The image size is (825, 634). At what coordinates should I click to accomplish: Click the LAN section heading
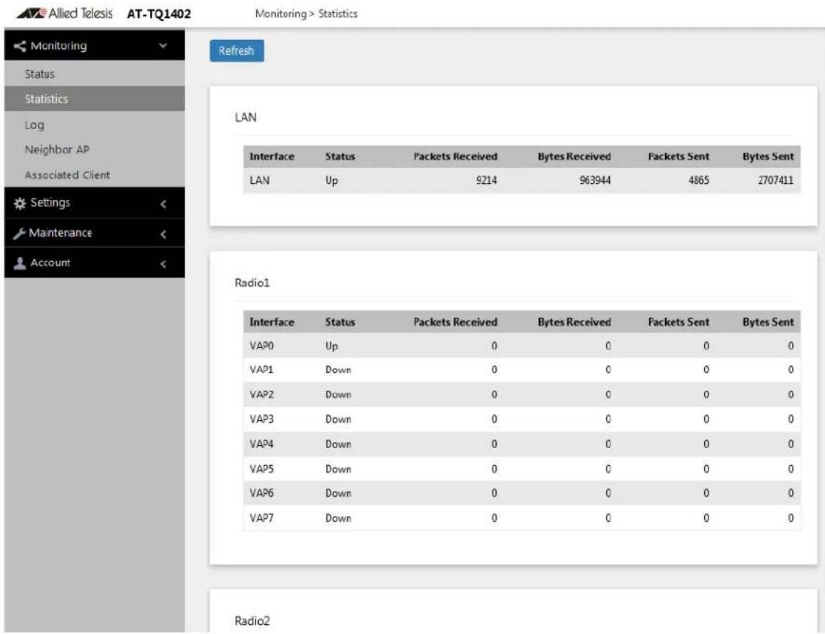click(246, 117)
